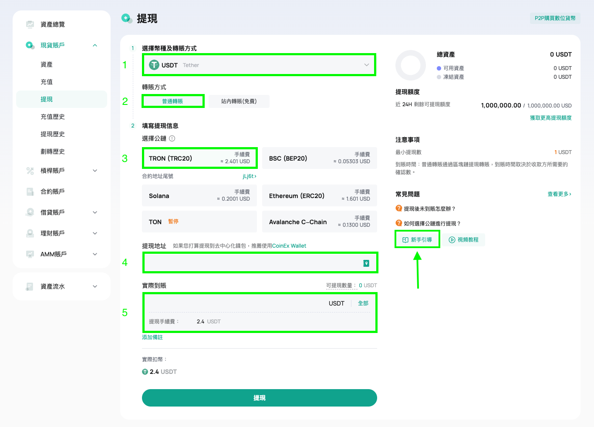Collapse the 現貨賬戶 section chevron
Screen dimensions: 594x427
95,45
